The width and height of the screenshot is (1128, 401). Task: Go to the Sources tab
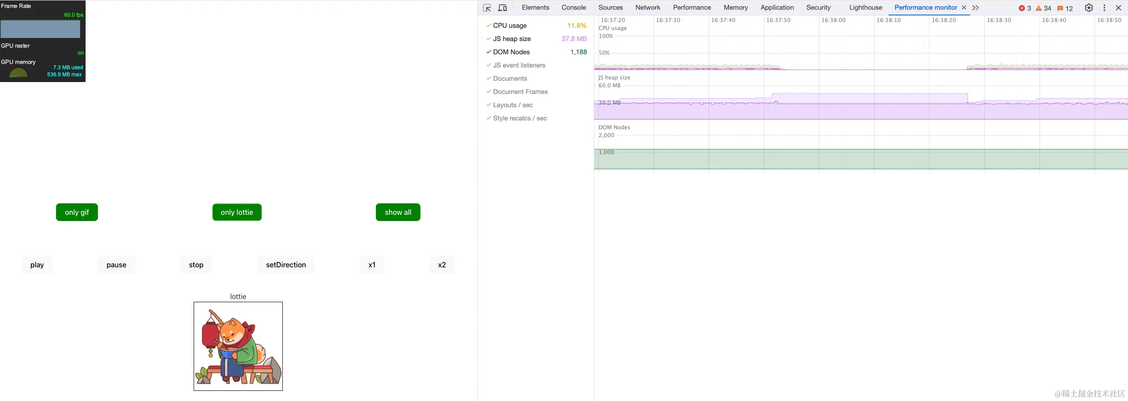pyautogui.click(x=611, y=7)
